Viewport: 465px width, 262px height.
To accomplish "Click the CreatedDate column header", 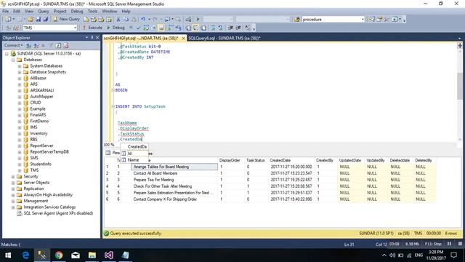I will [x=280, y=160].
